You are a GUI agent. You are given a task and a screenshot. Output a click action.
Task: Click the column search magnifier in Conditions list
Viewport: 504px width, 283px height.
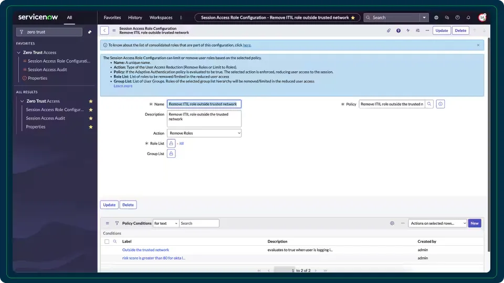(115, 242)
